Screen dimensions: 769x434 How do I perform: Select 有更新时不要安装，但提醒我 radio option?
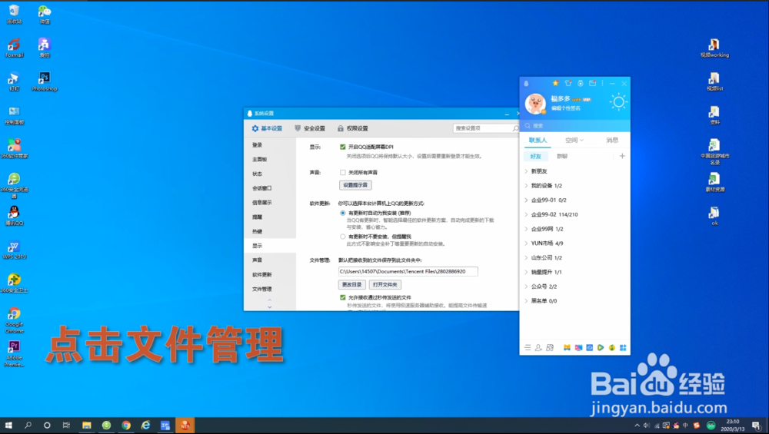(343, 237)
